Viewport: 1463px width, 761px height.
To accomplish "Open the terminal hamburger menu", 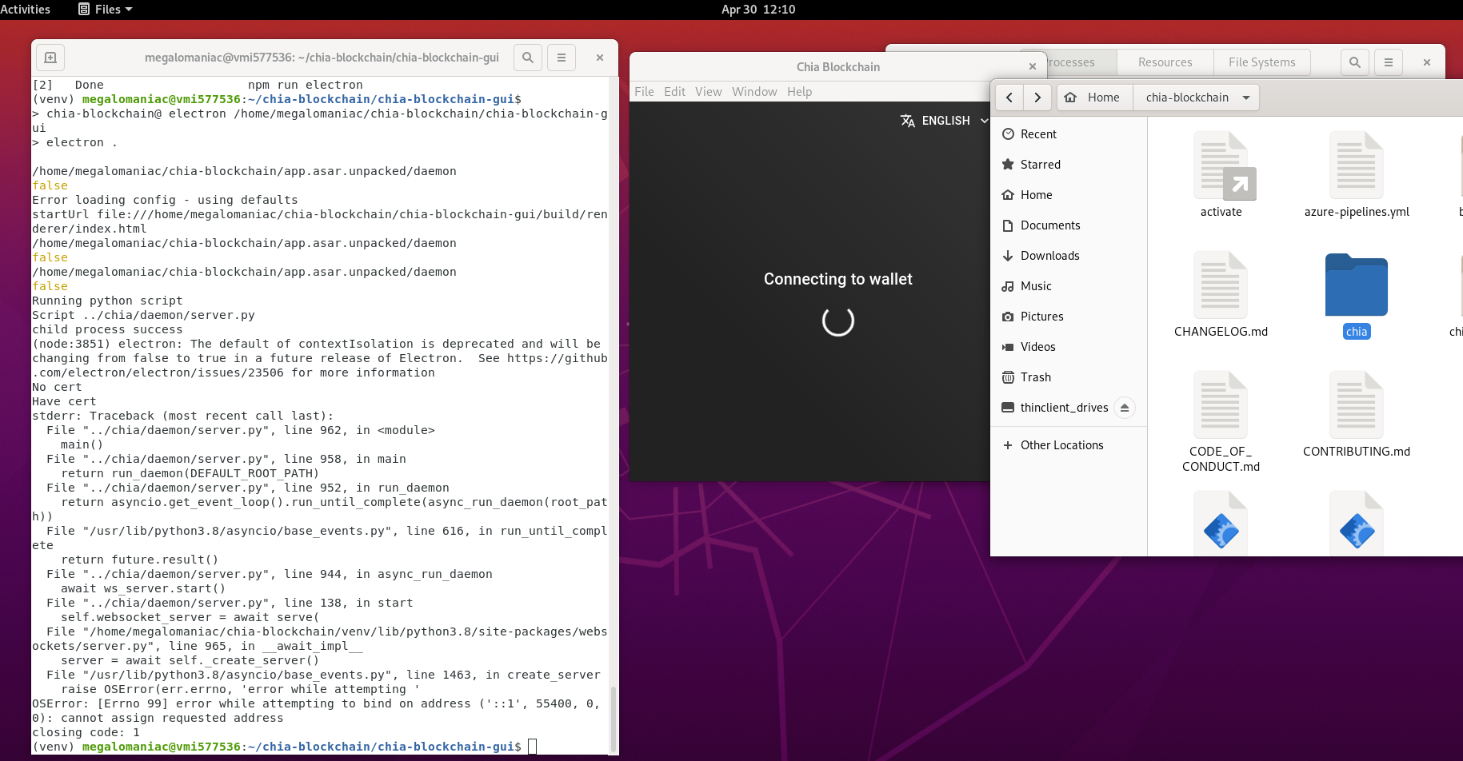I will [x=562, y=58].
